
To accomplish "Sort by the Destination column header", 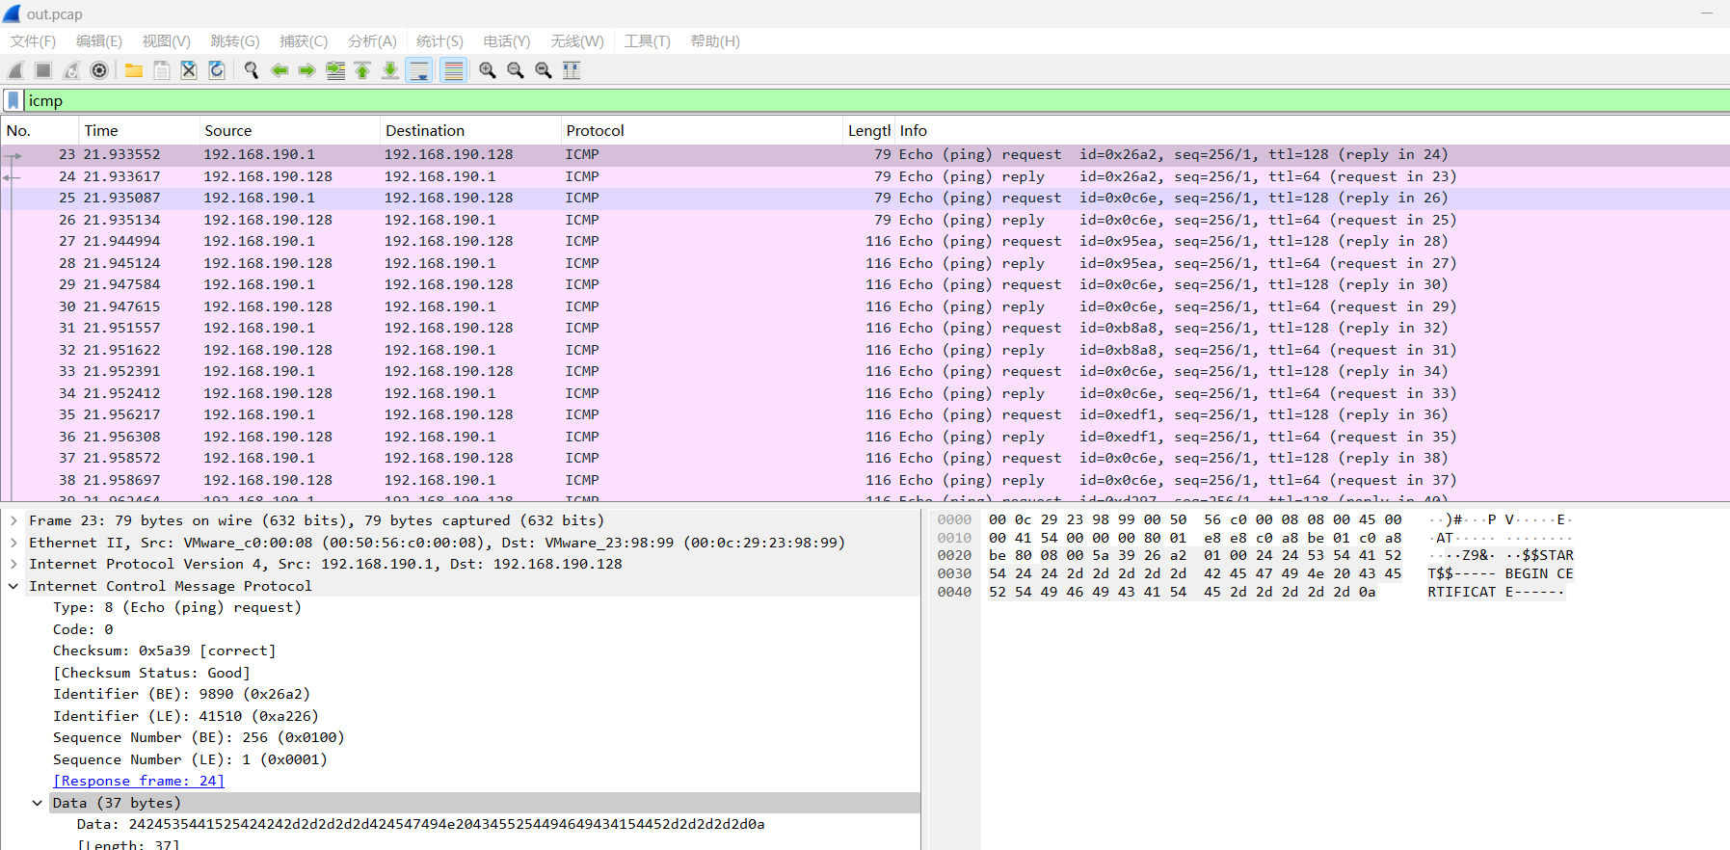I will click(470, 130).
